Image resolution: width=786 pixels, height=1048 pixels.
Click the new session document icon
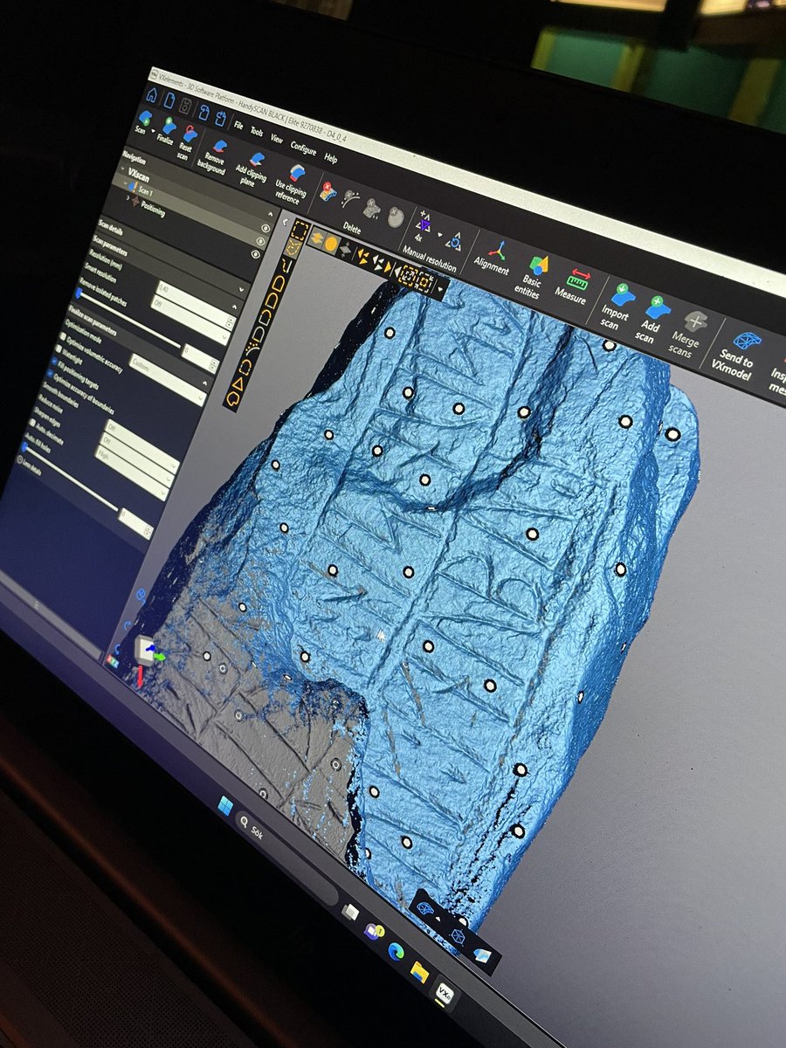pyautogui.click(x=168, y=100)
